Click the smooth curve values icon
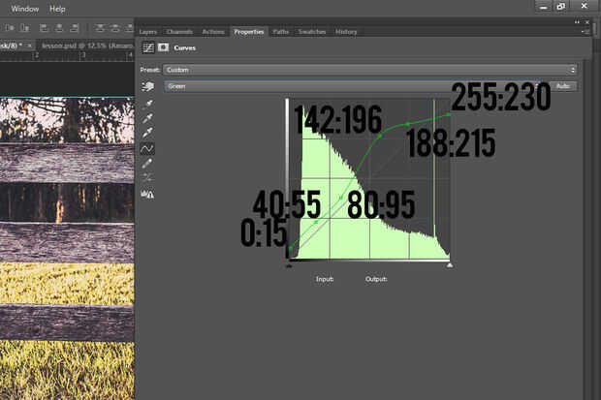Screen dimensions: 601x400 click(x=147, y=177)
